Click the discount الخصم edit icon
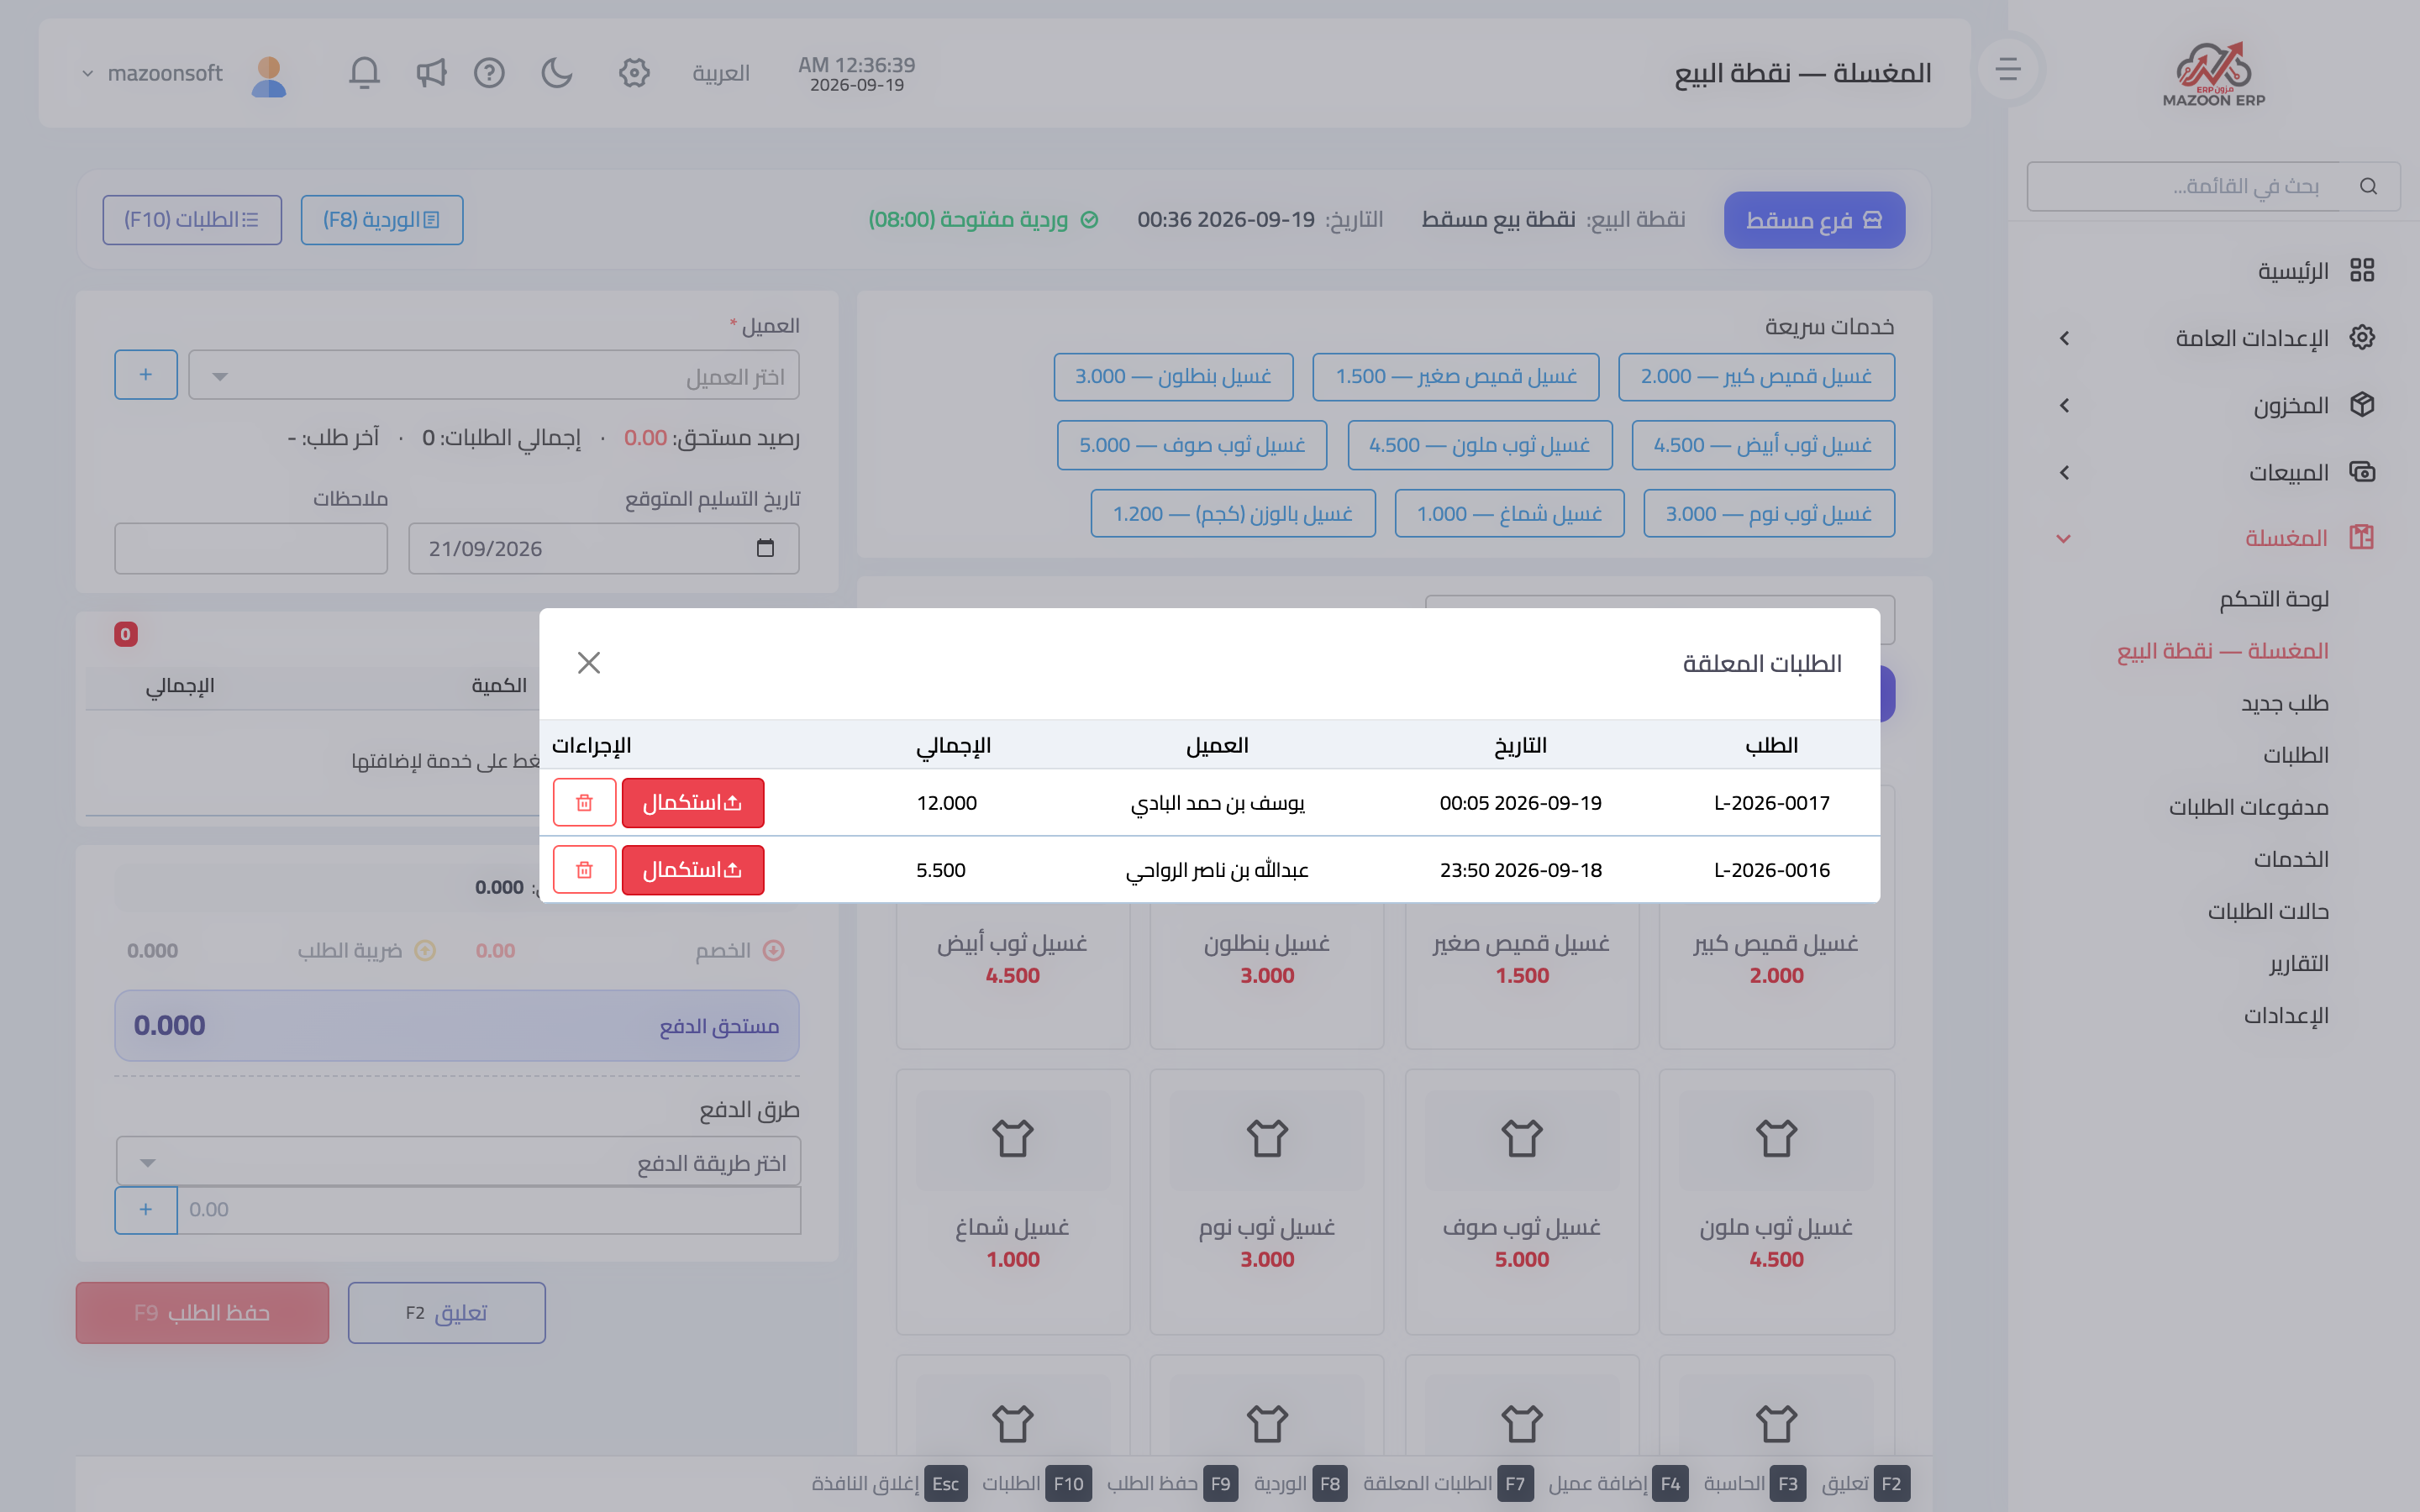This screenshot has height=1512, width=2420. coord(773,951)
